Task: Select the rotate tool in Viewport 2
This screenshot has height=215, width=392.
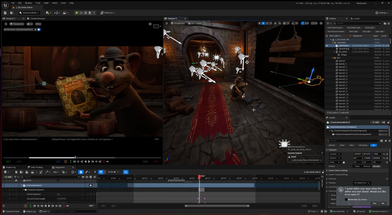Action: (x=267, y=23)
